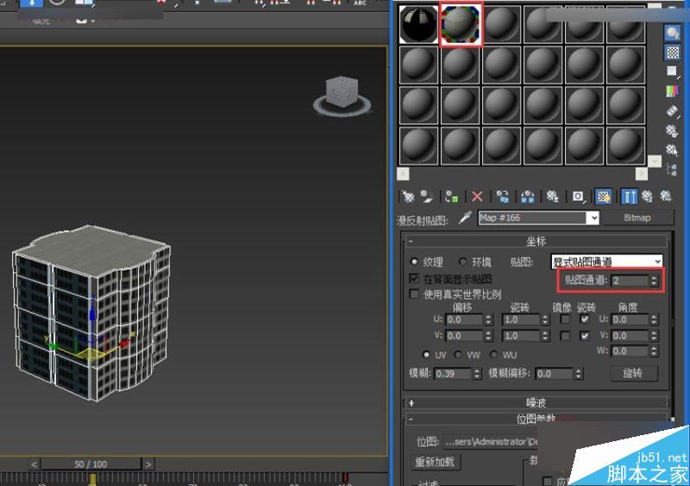Select the highlighted second material sample slot
690x486 pixels.
click(461, 24)
